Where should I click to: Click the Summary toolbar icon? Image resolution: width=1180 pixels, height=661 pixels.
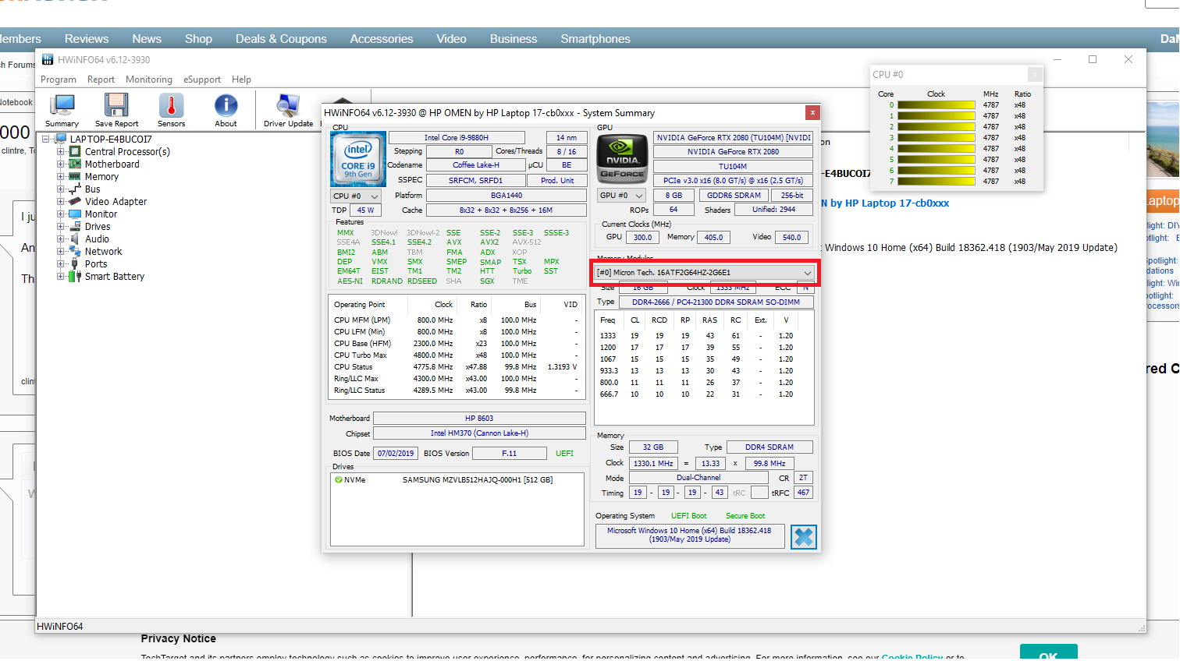(62, 106)
